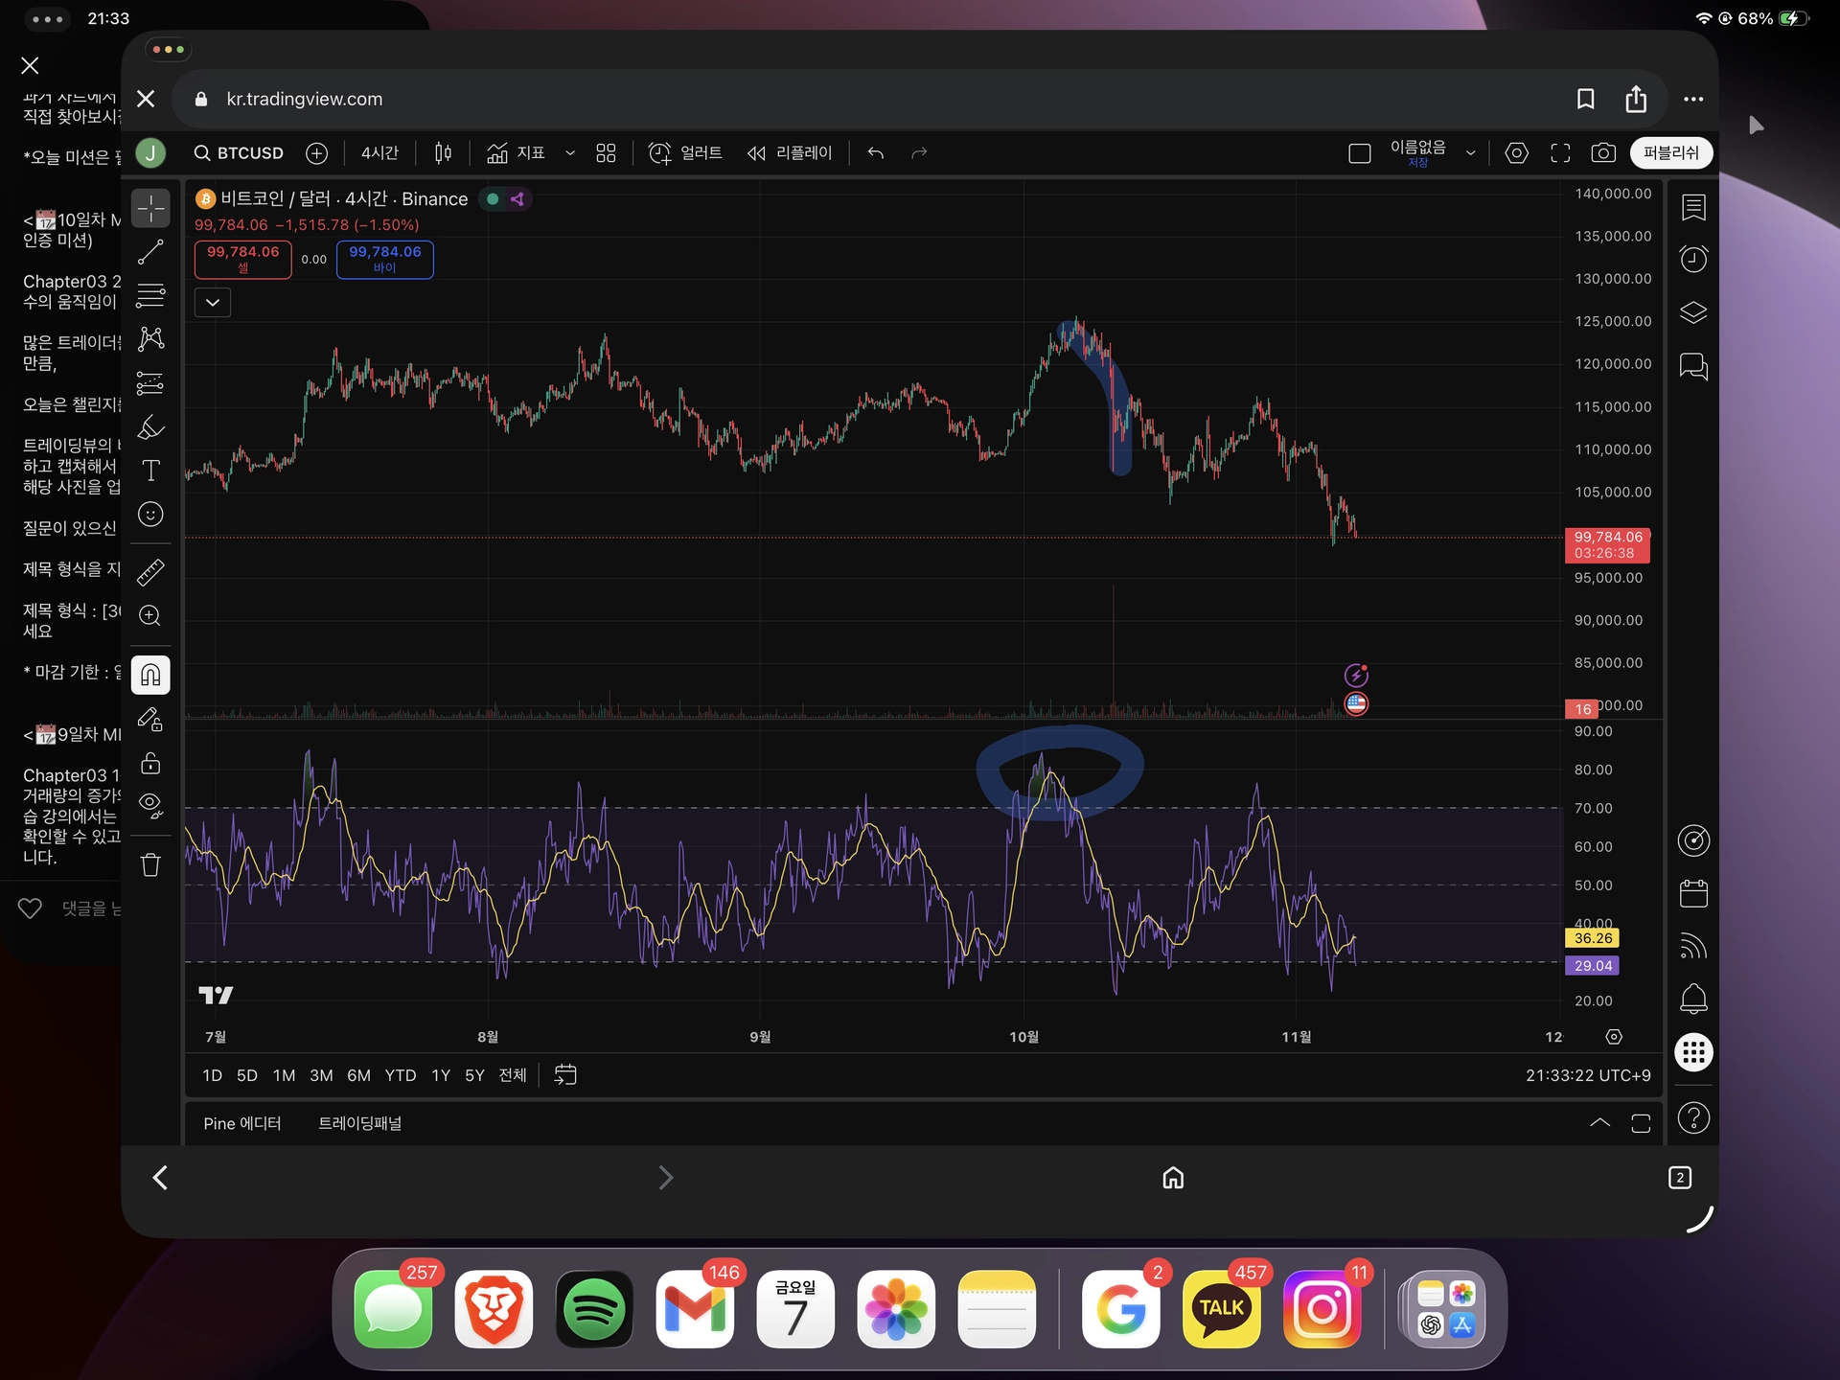
Task: Toggle hide all drawings eye icon
Action: click(150, 805)
